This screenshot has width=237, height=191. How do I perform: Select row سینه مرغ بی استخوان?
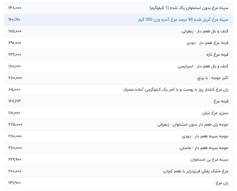point(119,160)
